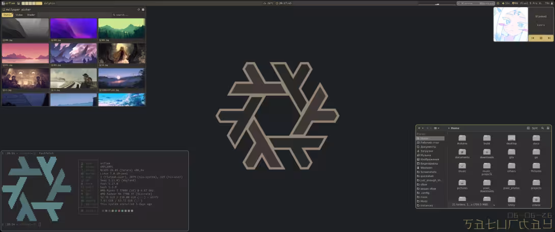Open Dolphin's hamburger menu
The image size is (555, 232).
click(x=548, y=128)
